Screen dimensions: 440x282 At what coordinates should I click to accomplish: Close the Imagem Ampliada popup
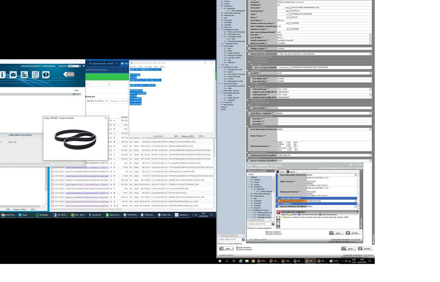click(x=106, y=118)
